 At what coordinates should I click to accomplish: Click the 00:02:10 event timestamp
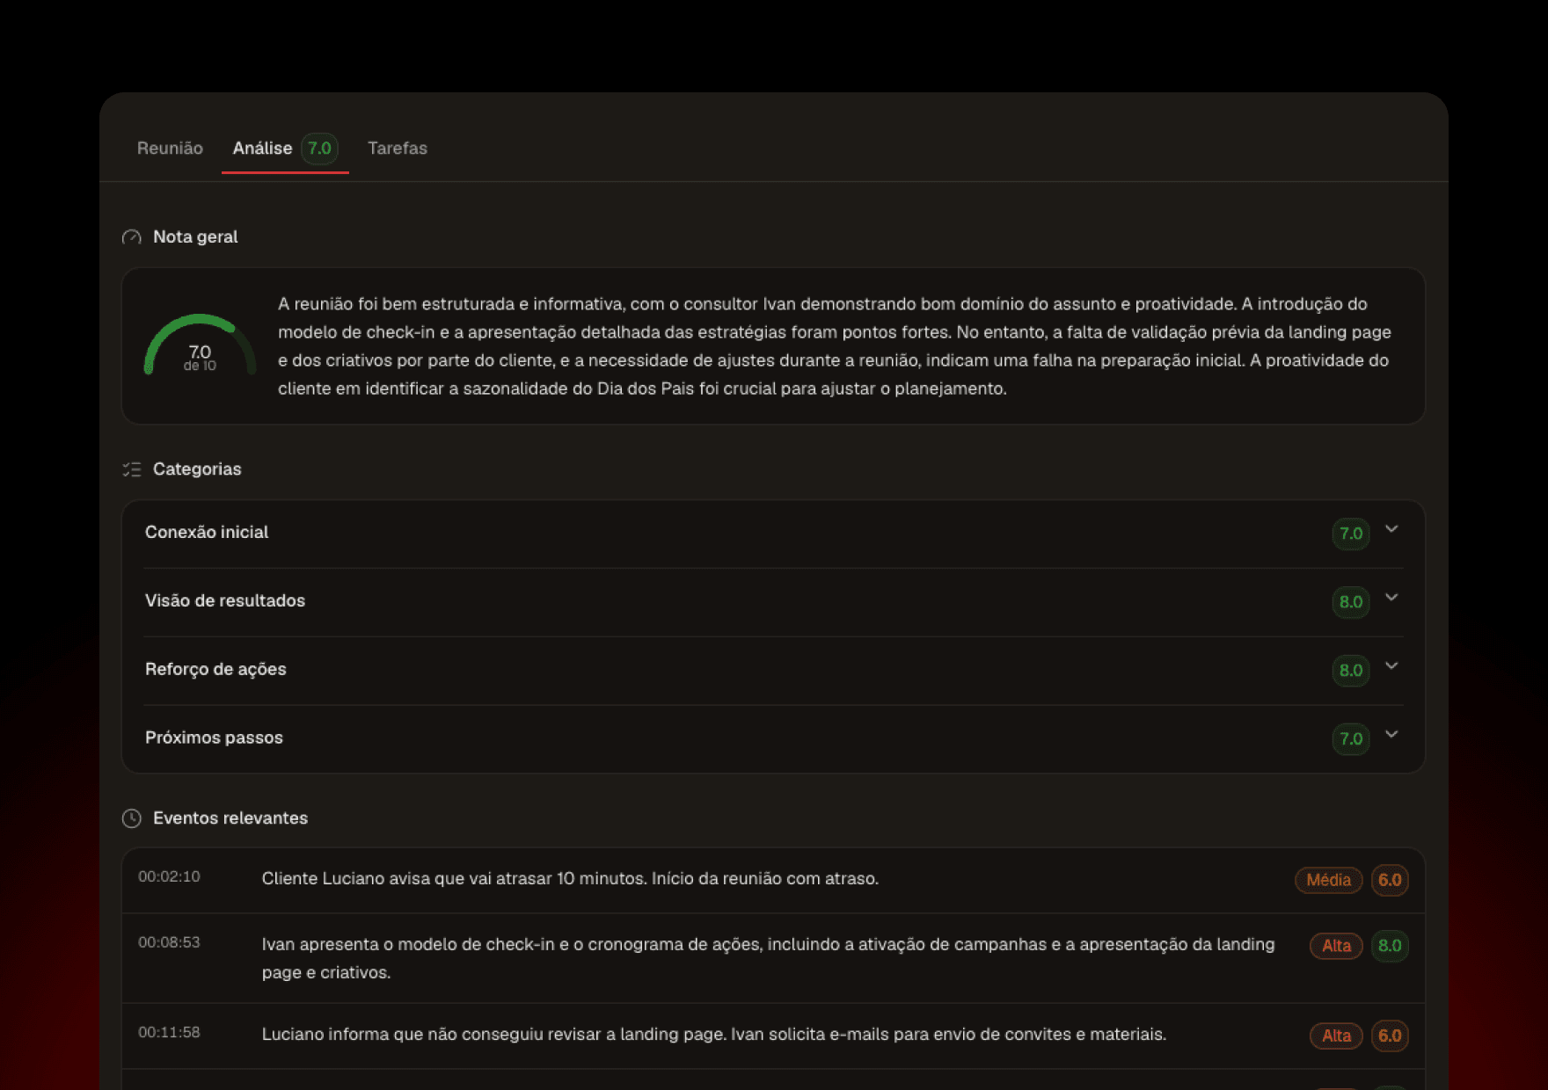pyautogui.click(x=169, y=876)
